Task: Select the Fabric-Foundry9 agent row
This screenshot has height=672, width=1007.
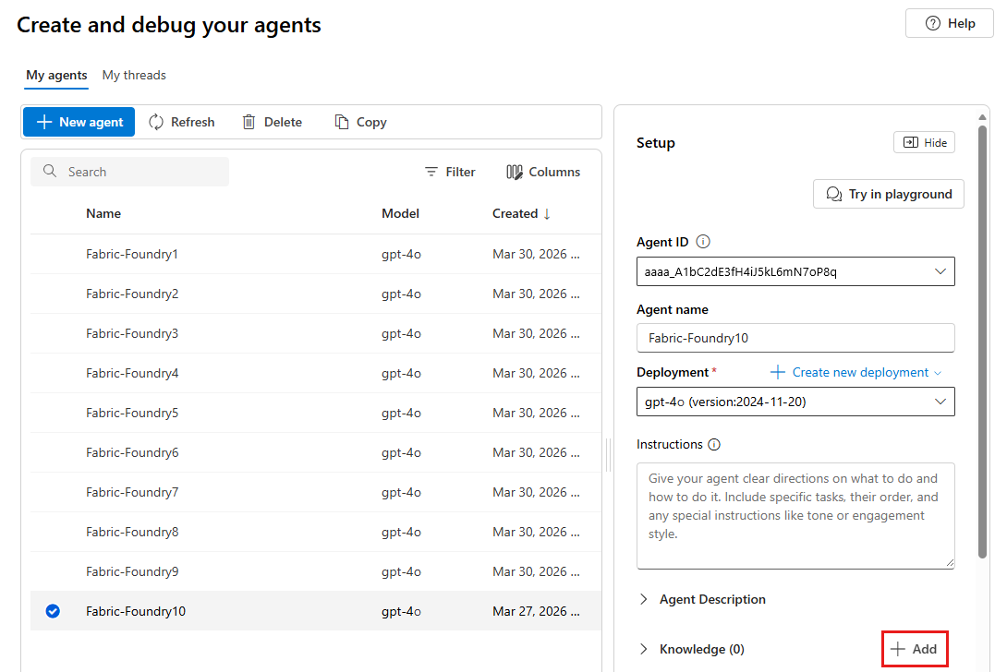Action: (x=316, y=571)
